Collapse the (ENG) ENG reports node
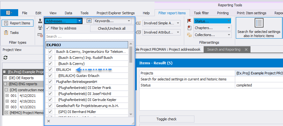 pyautogui.click(x=5, y=84)
